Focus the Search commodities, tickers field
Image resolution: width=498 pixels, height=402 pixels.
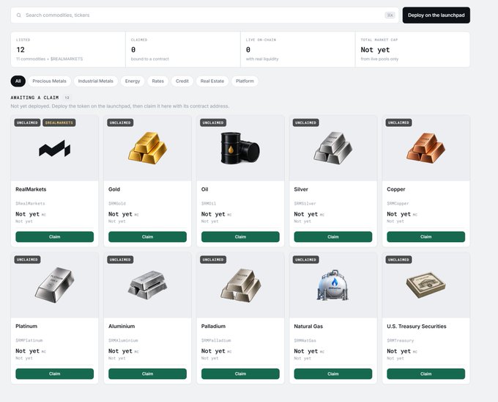[204, 15]
